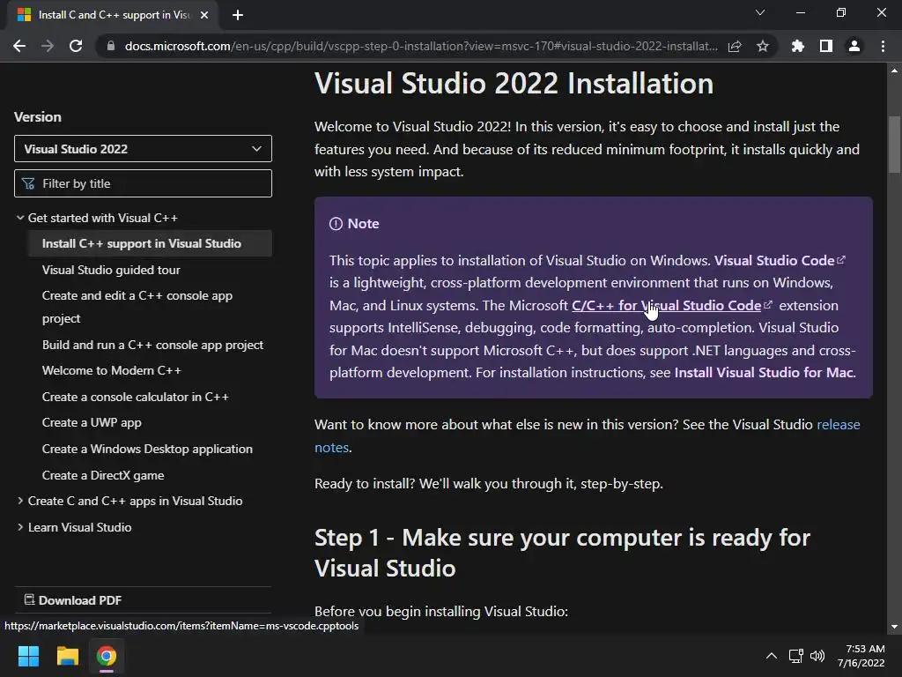Screen dimensions: 902x677
Task: Toggle the browser side panel icon
Action: (x=826, y=46)
